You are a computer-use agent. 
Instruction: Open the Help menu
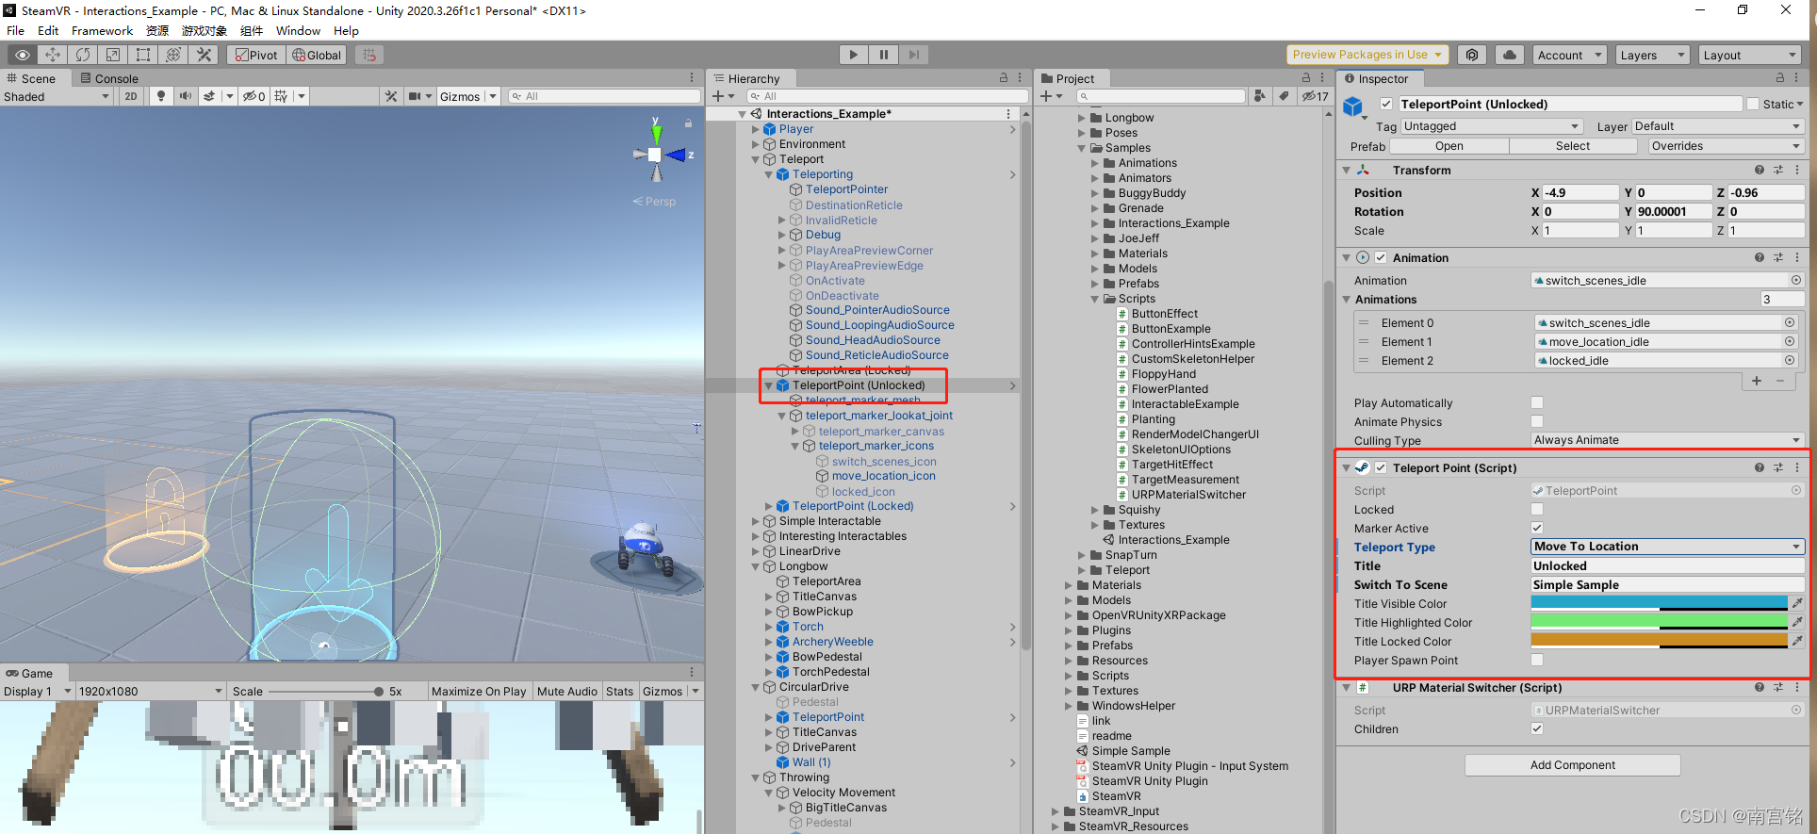tap(346, 30)
